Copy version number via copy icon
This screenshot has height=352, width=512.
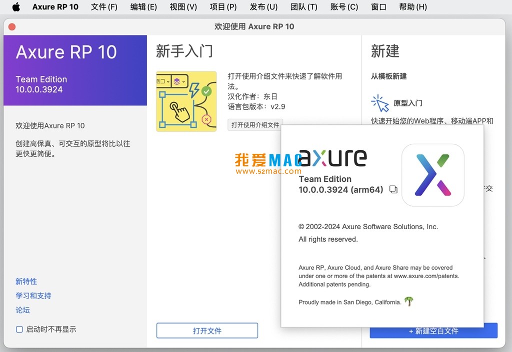[x=393, y=189]
